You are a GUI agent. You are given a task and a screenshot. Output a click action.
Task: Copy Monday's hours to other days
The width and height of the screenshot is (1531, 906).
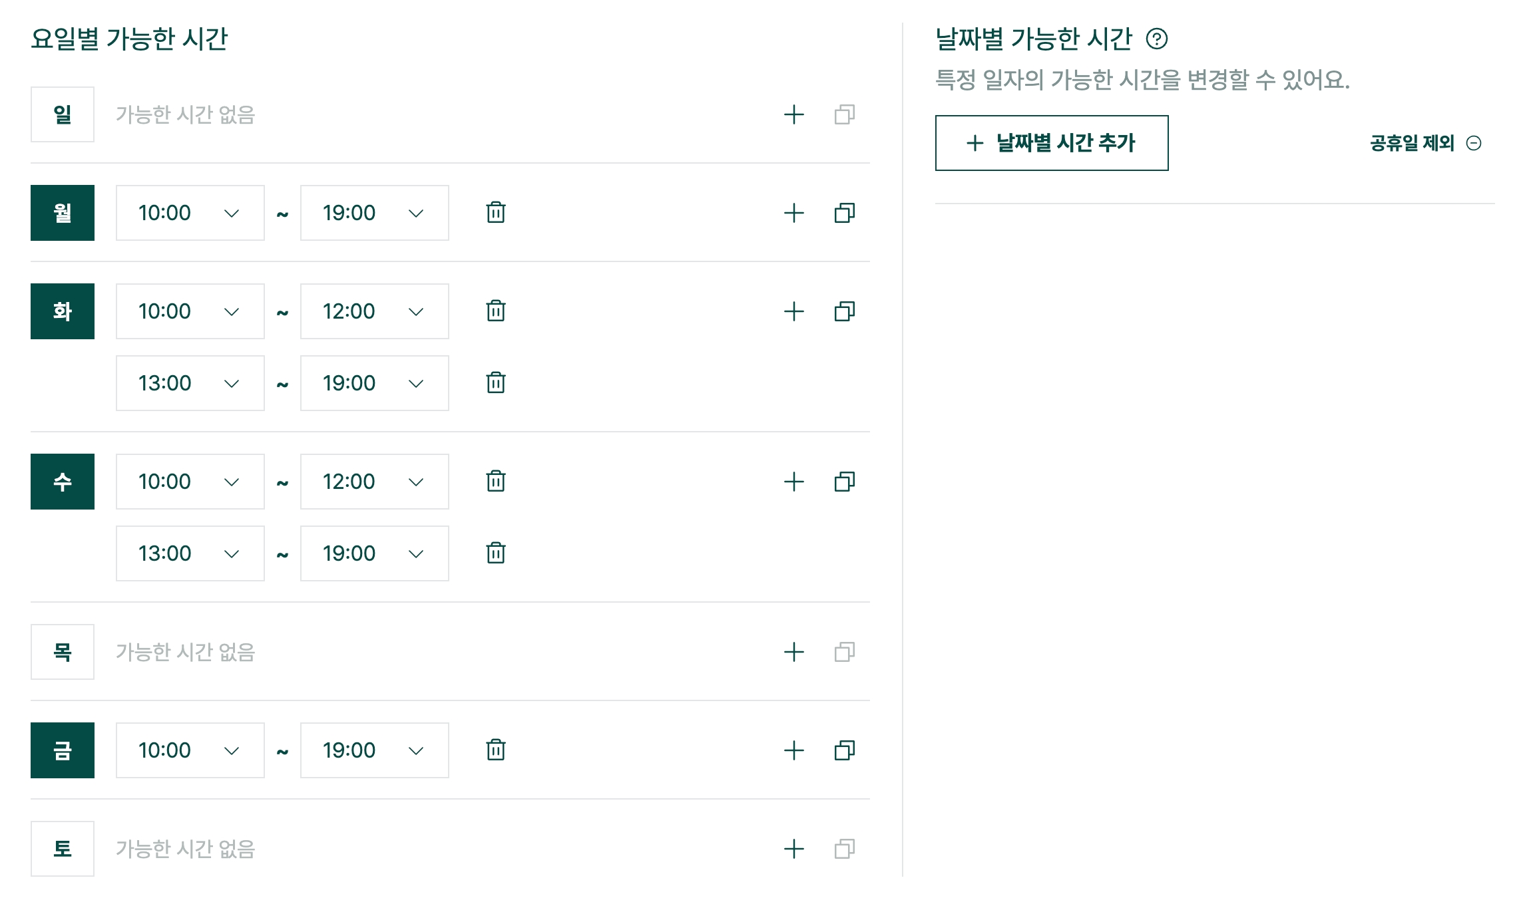pyautogui.click(x=844, y=213)
